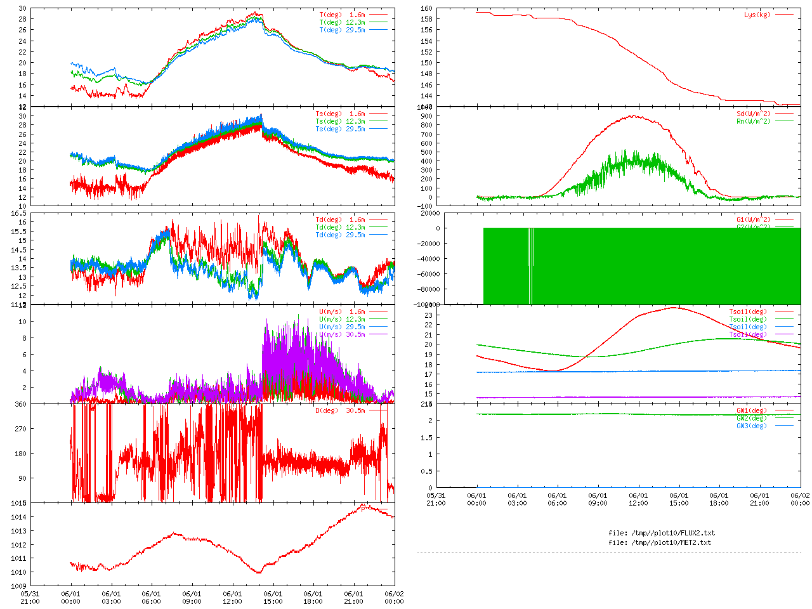
Task: Click the GW1(deg) legend label
Action: [752, 411]
